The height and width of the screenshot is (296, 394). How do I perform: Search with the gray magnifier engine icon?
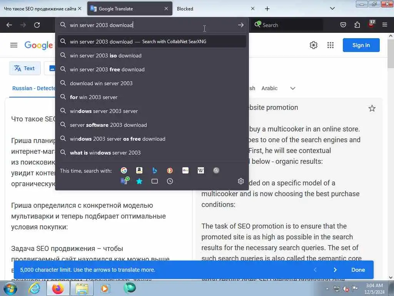click(x=216, y=170)
